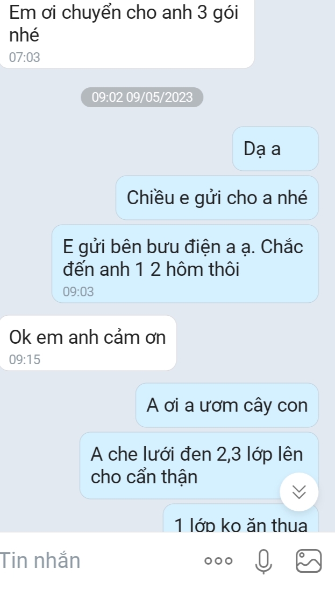
Task: Tap the microphone voice message icon
Action: point(263,561)
